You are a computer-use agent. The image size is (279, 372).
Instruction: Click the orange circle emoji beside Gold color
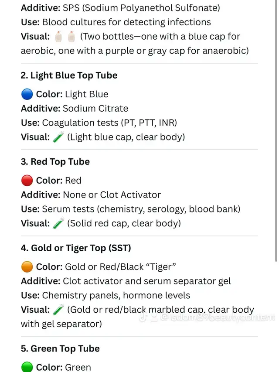pos(27,267)
